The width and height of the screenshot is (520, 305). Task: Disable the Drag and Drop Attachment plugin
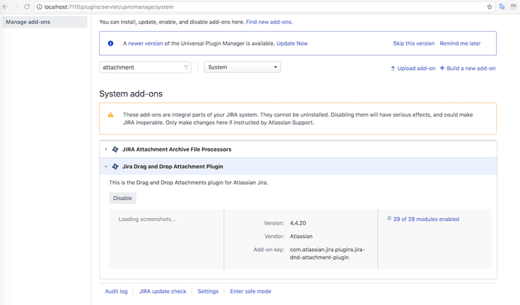click(x=122, y=198)
